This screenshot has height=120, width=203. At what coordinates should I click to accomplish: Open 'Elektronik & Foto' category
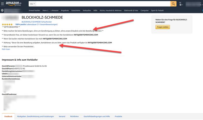tap(131, 10)
